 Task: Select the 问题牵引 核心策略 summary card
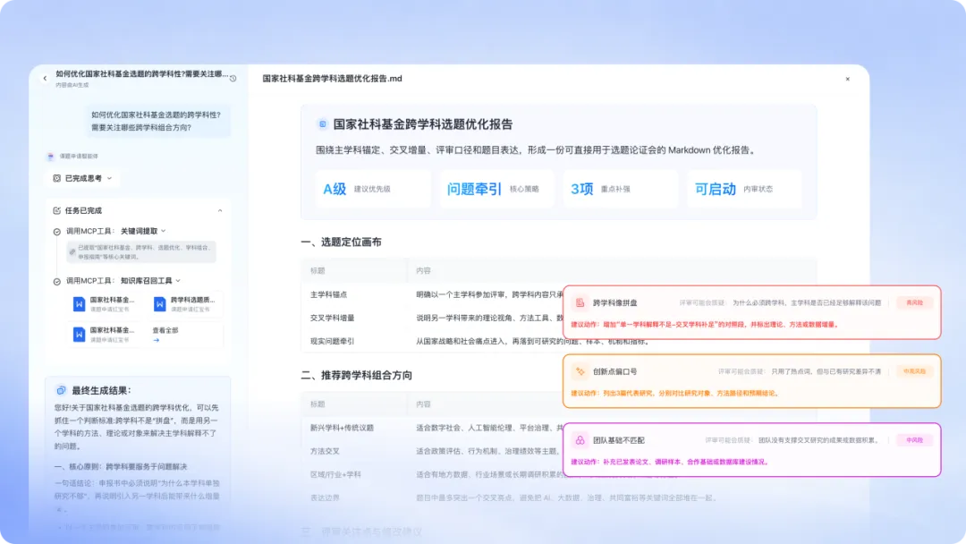pos(496,189)
